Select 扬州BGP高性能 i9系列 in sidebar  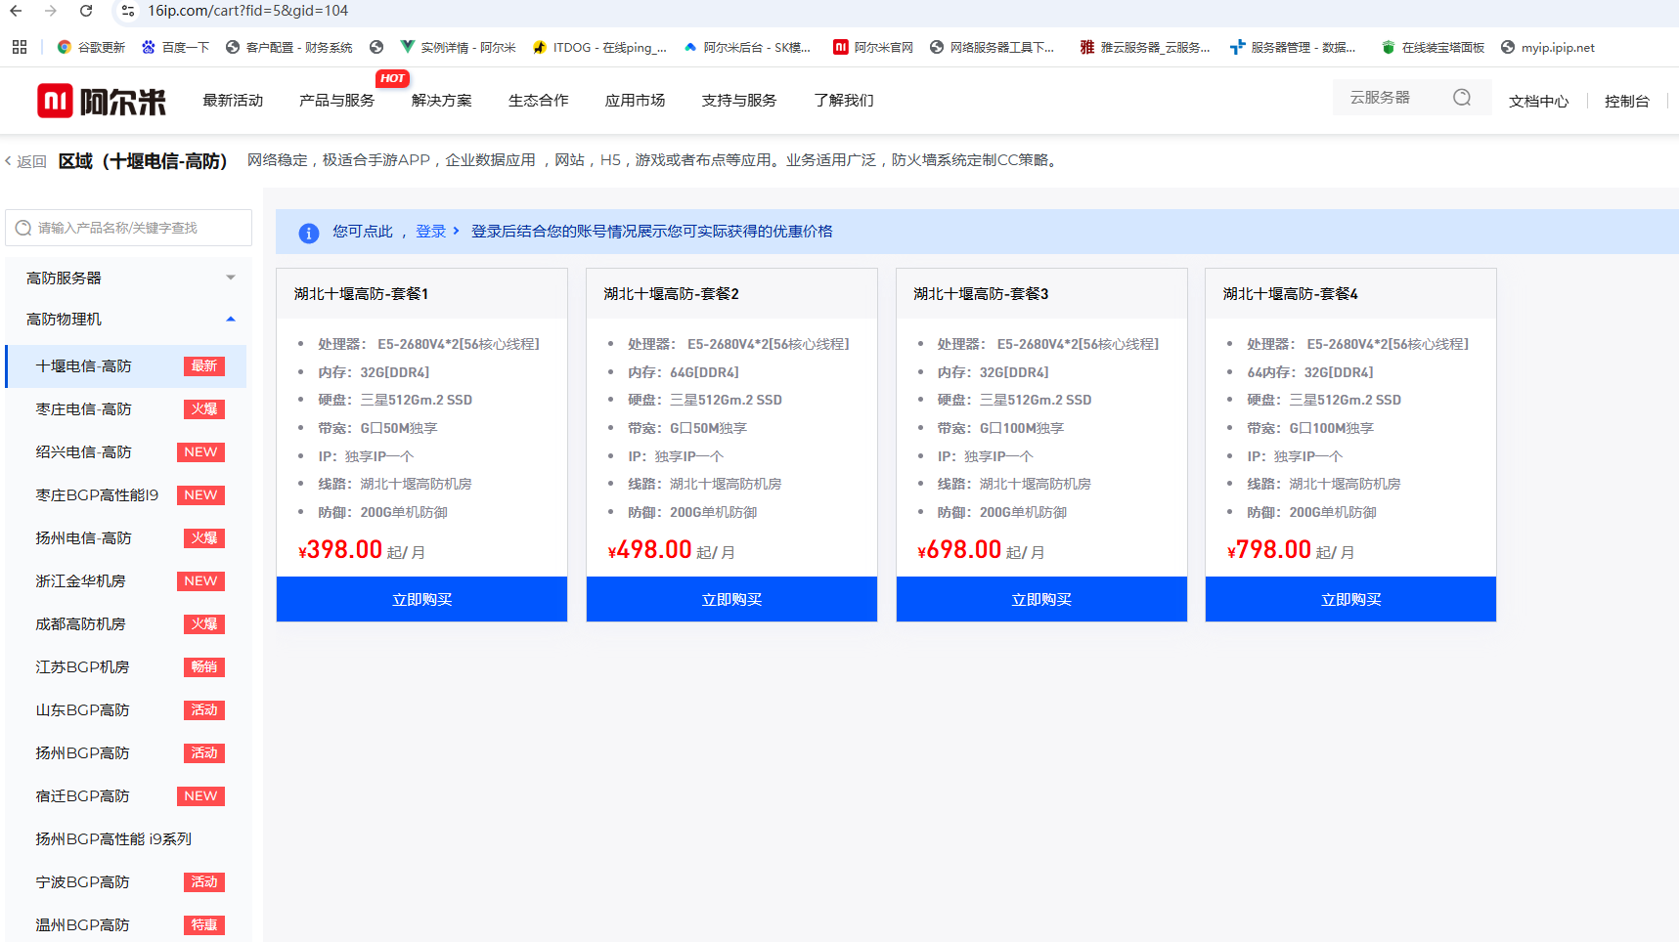(x=126, y=839)
